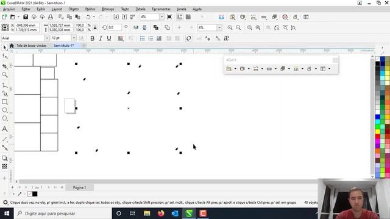This screenshot has width=390, height=219.
Task: Toggle numbered list formatting
Action: click(151, 38)
